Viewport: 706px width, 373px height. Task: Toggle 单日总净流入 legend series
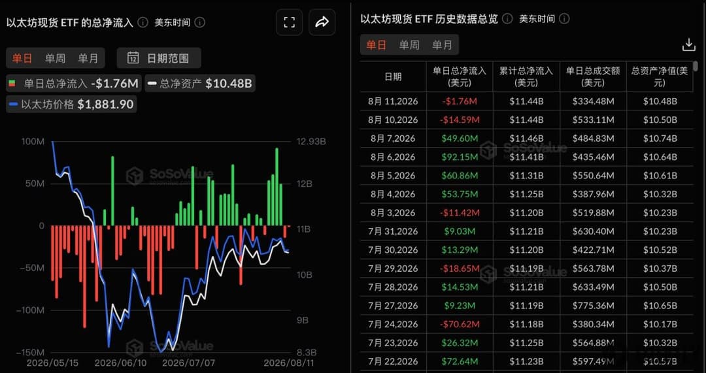click(x=74, y=83)
